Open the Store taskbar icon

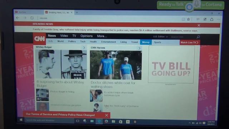(121, 121)
